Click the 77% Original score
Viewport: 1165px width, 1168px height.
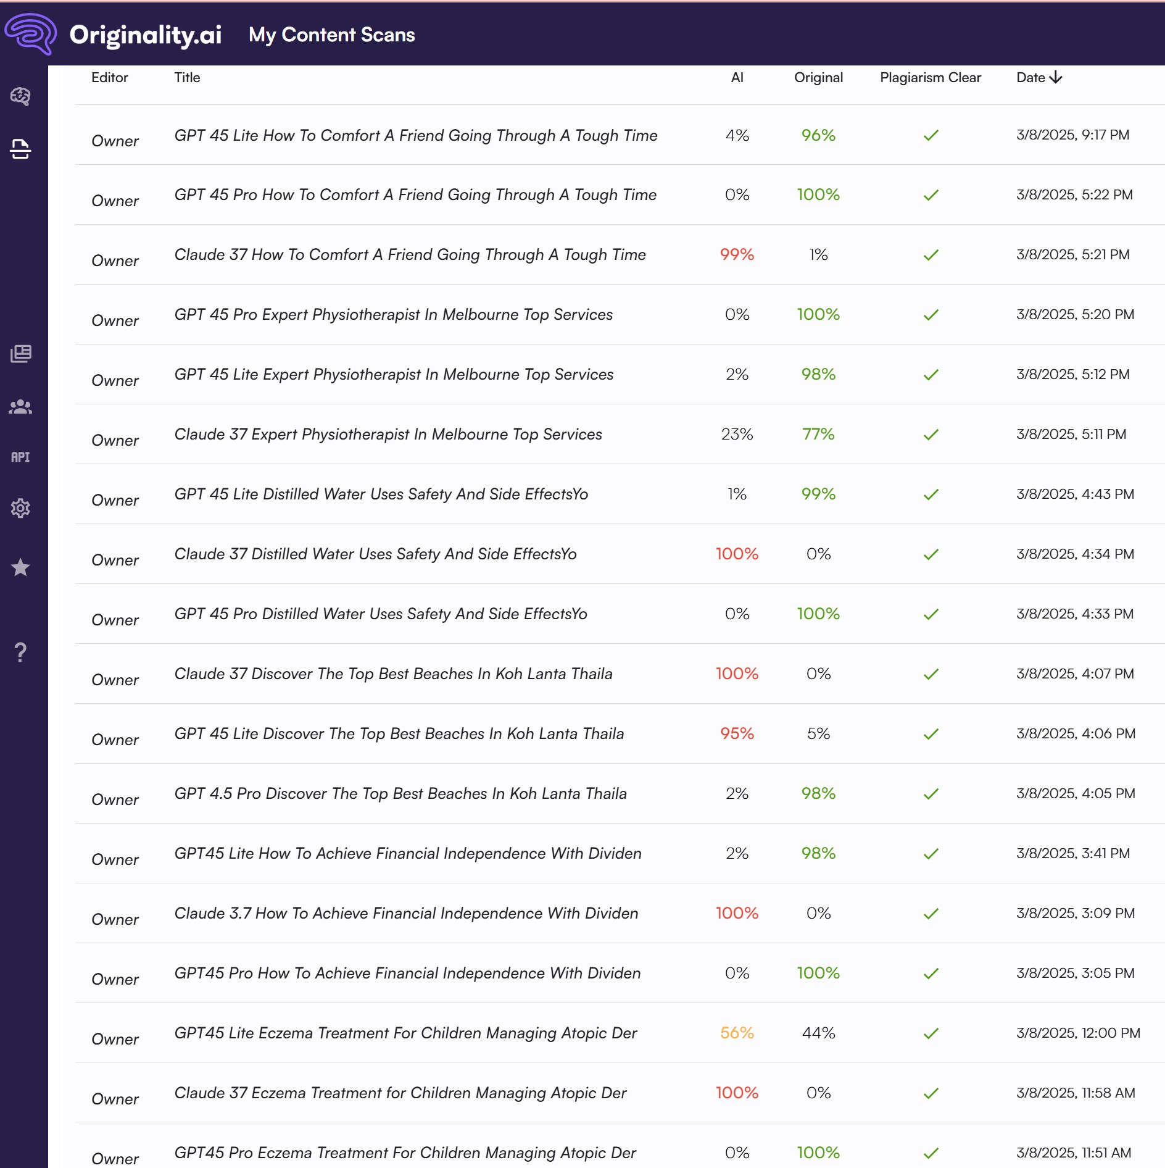[x=818, y=434]
